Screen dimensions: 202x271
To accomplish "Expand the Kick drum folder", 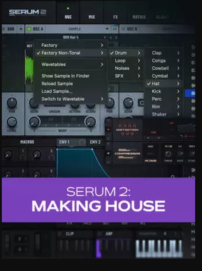I will tap(164, 91).
